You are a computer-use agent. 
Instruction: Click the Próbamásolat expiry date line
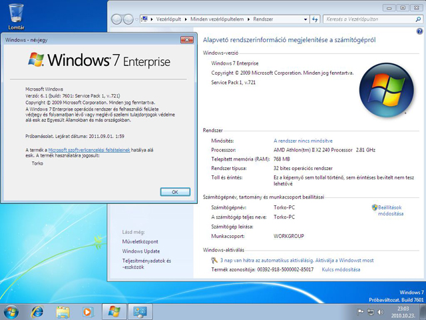tap(75, 136)
